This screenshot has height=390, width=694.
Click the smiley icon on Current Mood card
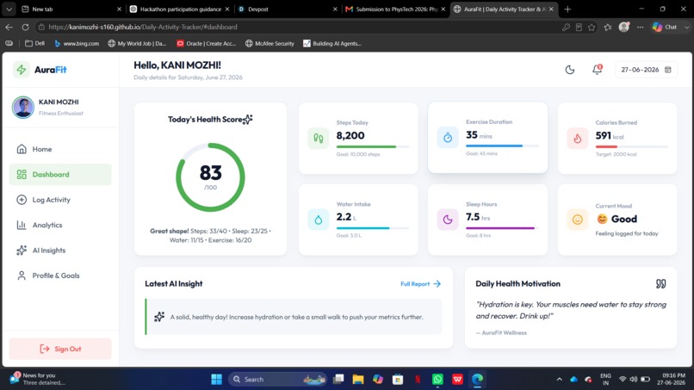pos(577,220)
